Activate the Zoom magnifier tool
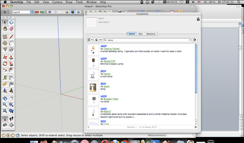The height and width of the screenshot is (143, 244). pos(5,105)
